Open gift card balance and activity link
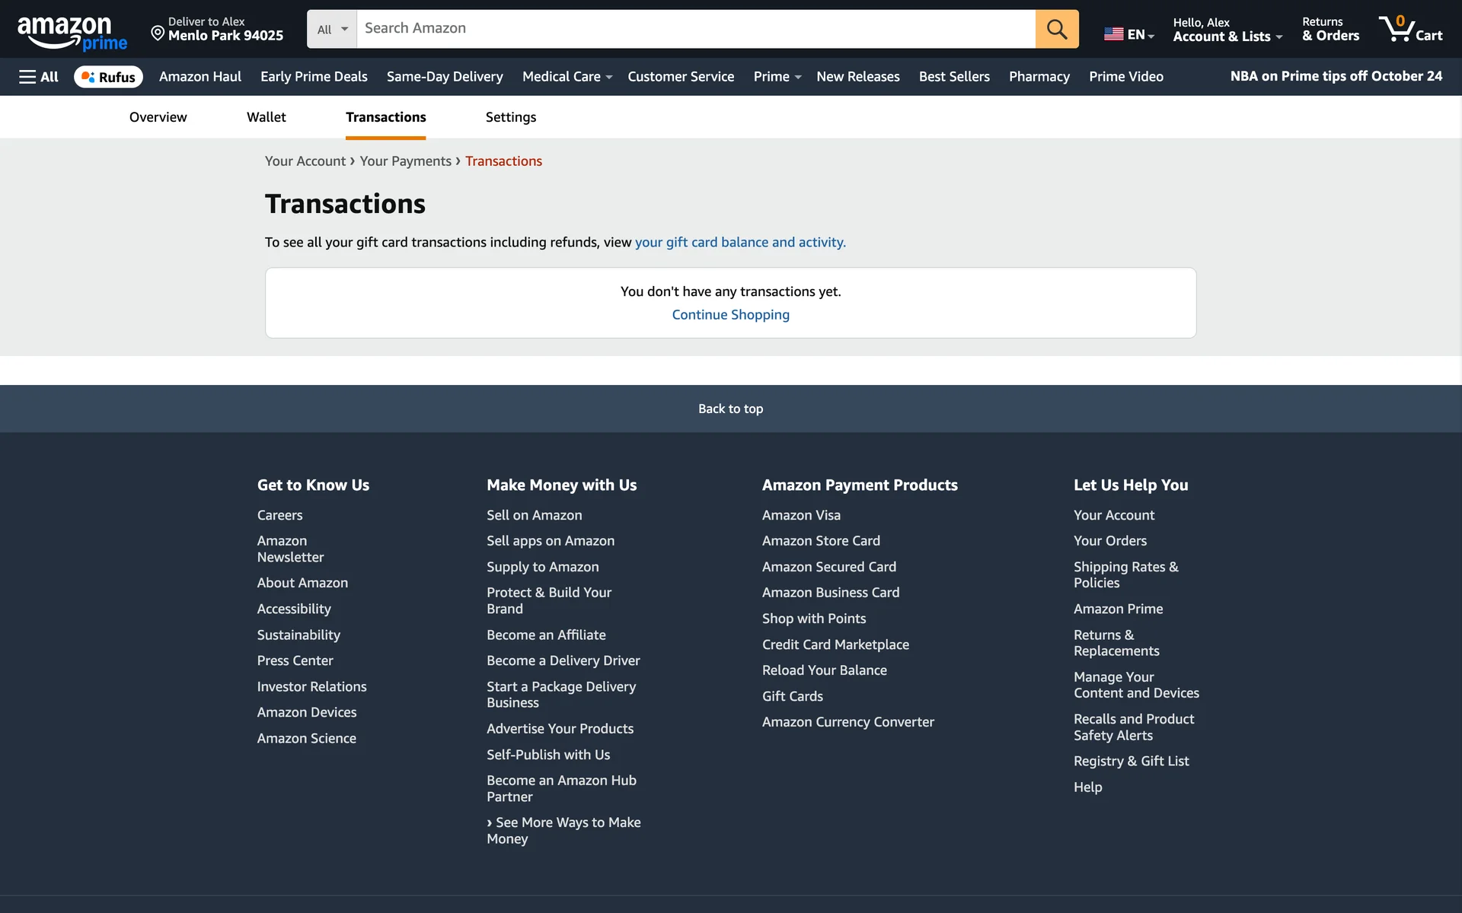 [739, 243]
